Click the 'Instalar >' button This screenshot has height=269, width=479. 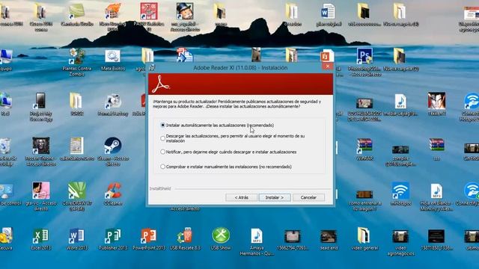tap(275, 197)
